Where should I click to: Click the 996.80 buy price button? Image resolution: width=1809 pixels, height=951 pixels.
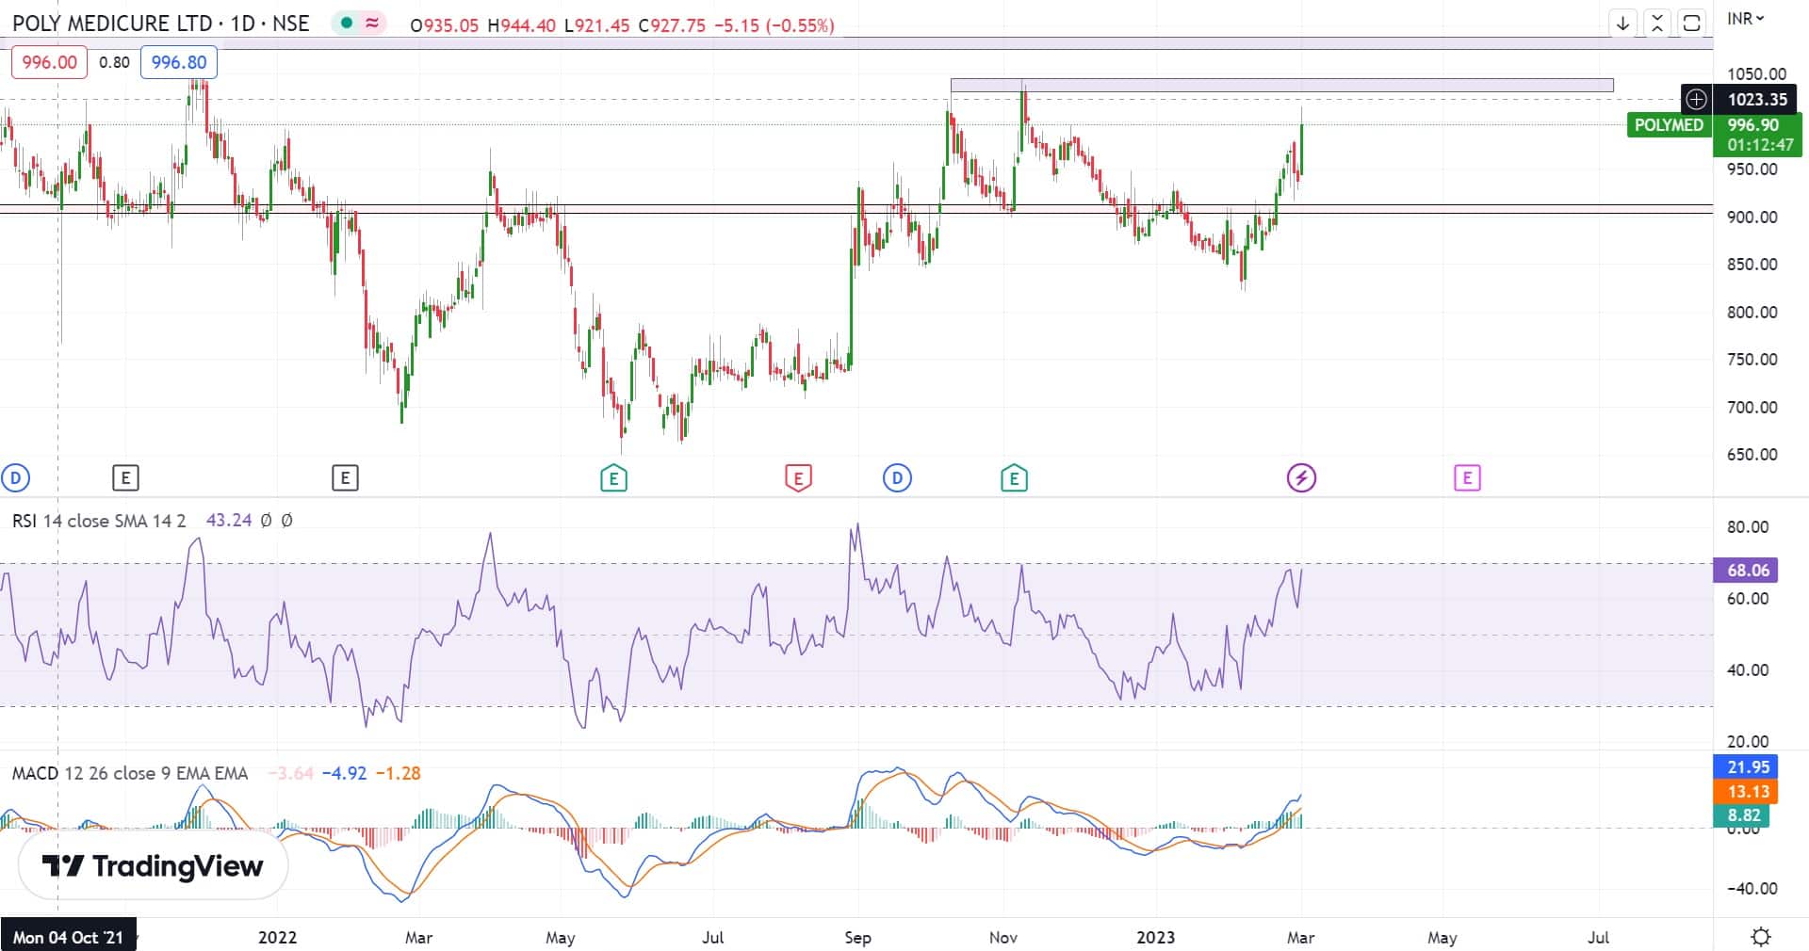point(179,62)
